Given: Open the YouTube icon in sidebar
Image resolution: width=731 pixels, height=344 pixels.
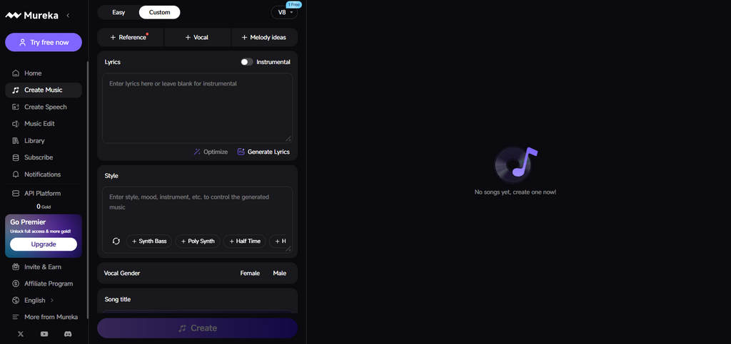Looking at the screenshot, I should click(x=44, y=334).
